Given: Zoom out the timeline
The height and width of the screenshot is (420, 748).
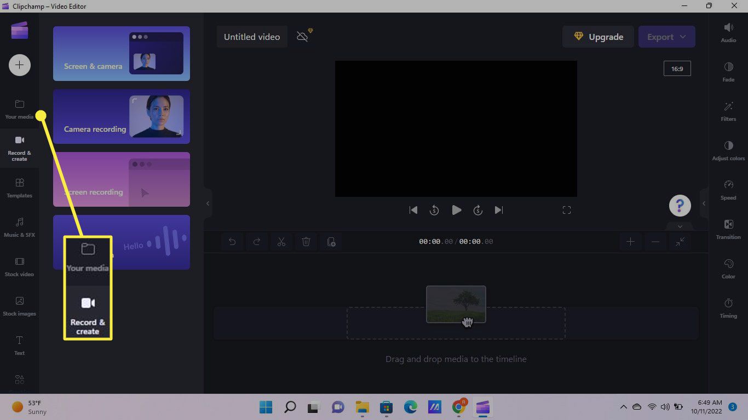Looking at the screenshot, I should pyautogui.click(x=655, y=242).
